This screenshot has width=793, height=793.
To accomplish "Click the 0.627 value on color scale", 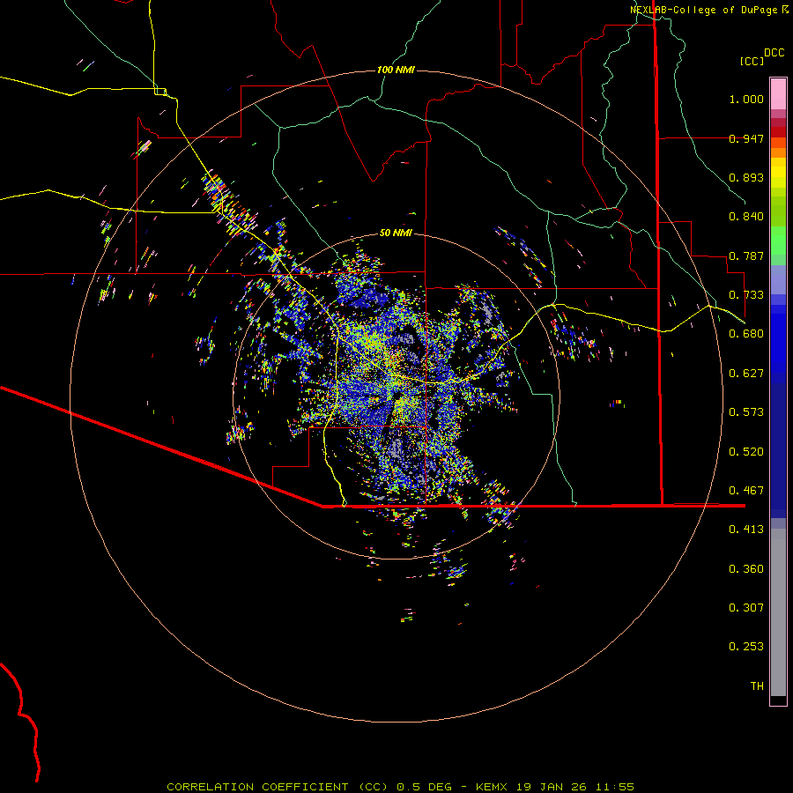I will (x=746, y=374).
